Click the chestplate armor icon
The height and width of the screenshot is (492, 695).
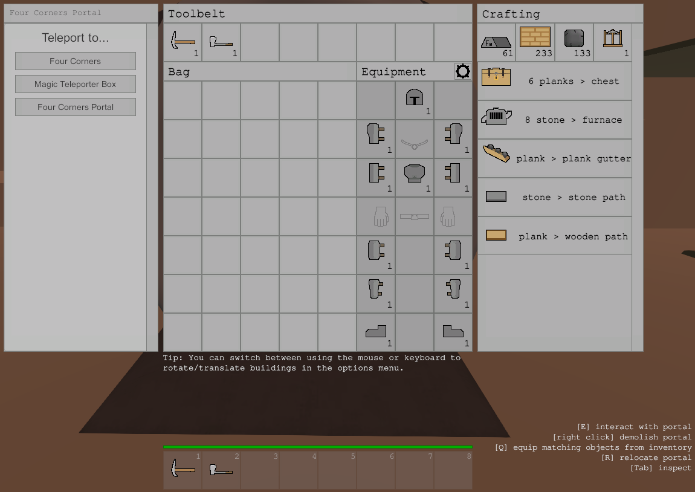pos(415,178)
